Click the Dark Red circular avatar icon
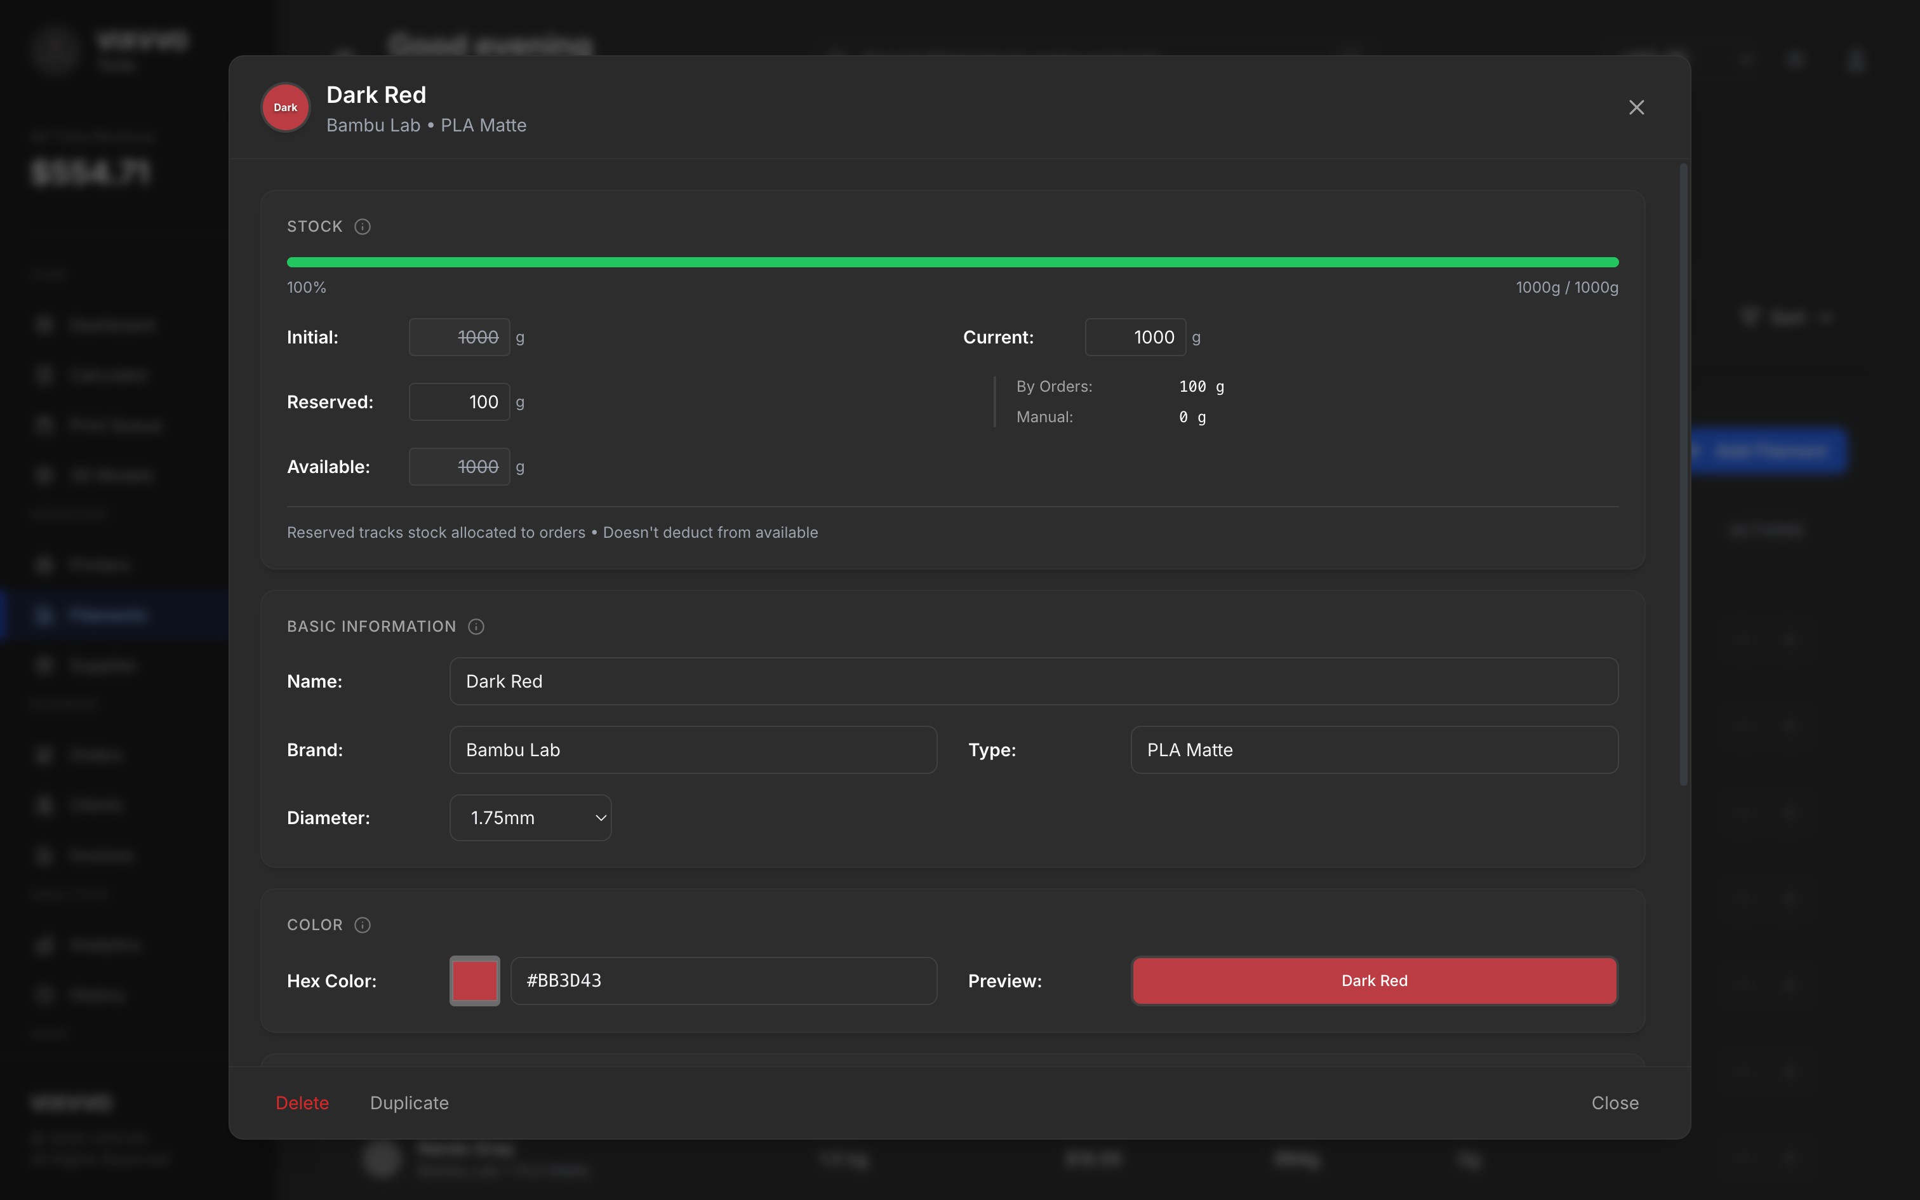The height and width of the screenshot is (1200, 1920). click(x=286, y=108)
